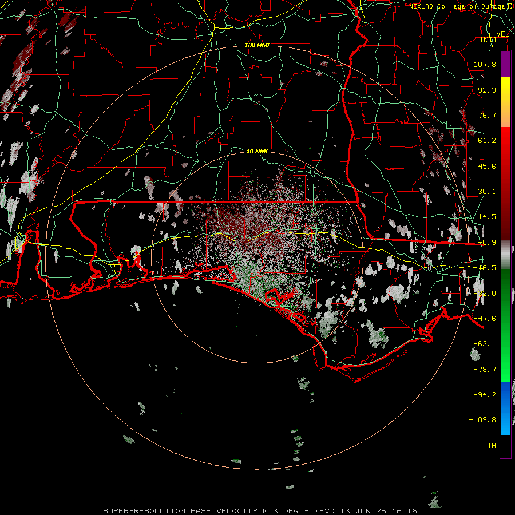Select the -0.9 velocity scale value
The image size is (515, 515).
pos(487,243)
